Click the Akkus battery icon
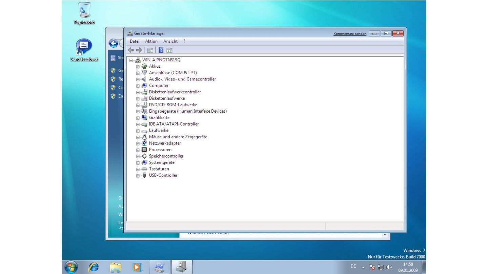Image resolution: width=488 pixels, height=274 pixels. (x=144, y=66)
